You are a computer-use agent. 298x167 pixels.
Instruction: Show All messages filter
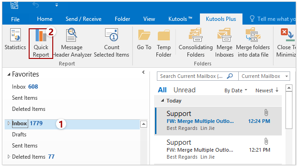(162, 90)
